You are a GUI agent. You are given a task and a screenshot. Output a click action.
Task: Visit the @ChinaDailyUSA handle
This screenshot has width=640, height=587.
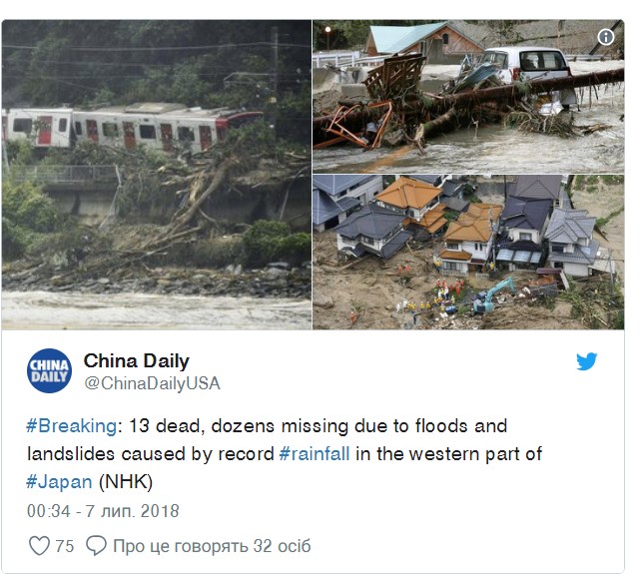tap(152, 383)
